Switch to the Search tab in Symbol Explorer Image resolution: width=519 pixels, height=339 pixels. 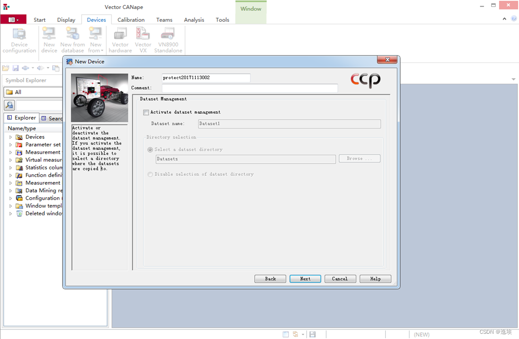click(x=52, y=119)
